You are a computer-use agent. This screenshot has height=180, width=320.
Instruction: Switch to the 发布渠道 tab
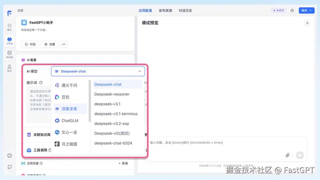[165, 11]
